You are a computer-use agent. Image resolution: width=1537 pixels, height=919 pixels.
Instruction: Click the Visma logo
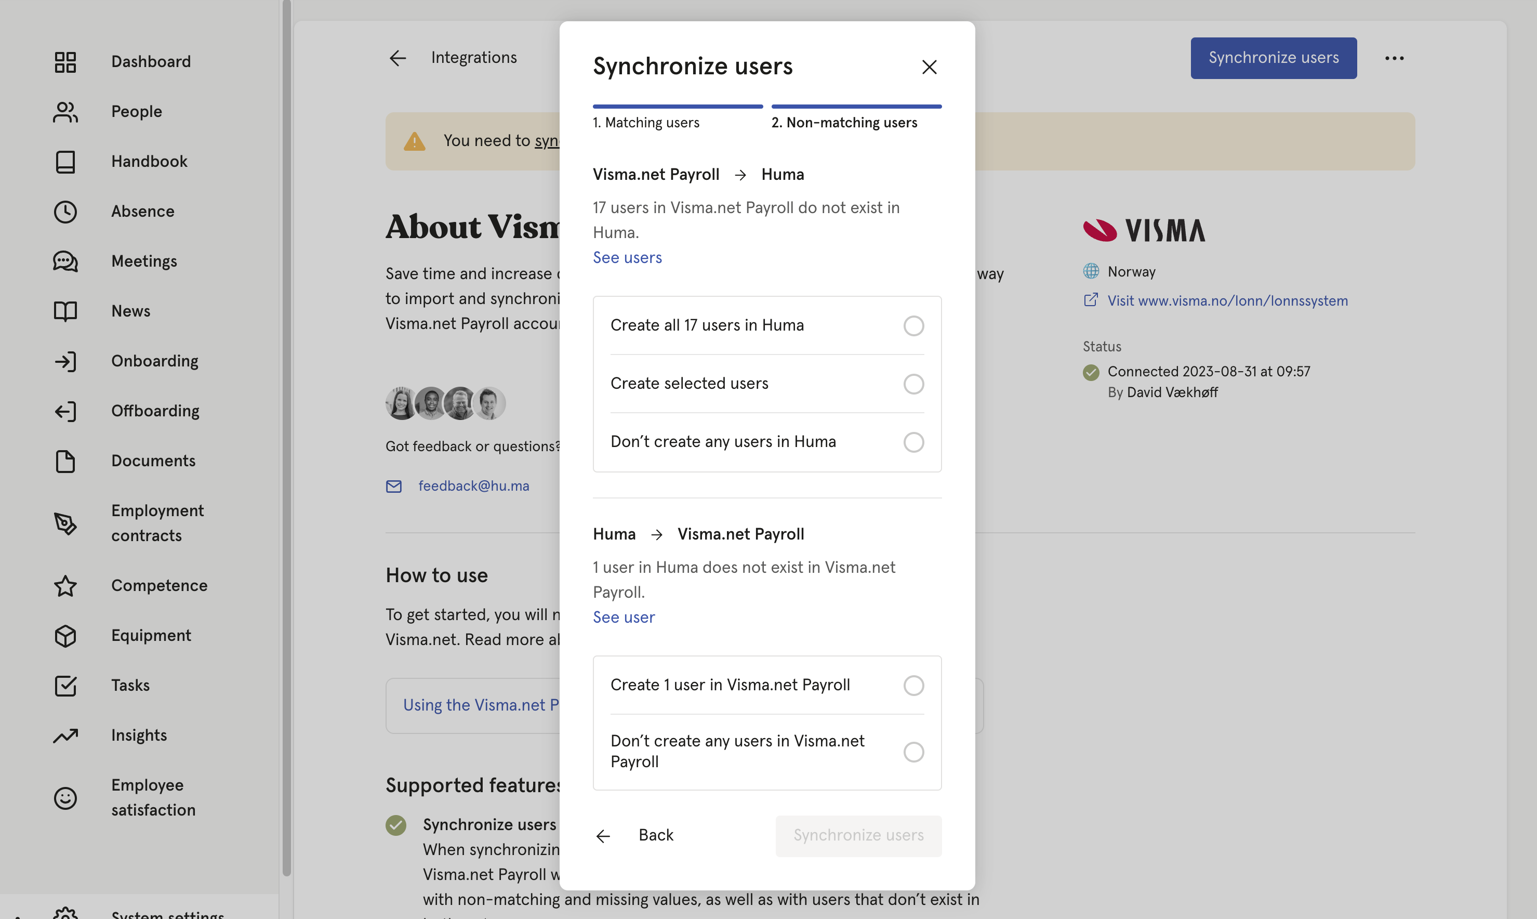1144,230
